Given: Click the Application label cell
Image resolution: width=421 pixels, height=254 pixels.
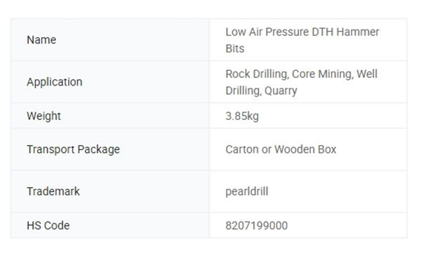Looking at the screenshot, I should click(x=110, y=82).
